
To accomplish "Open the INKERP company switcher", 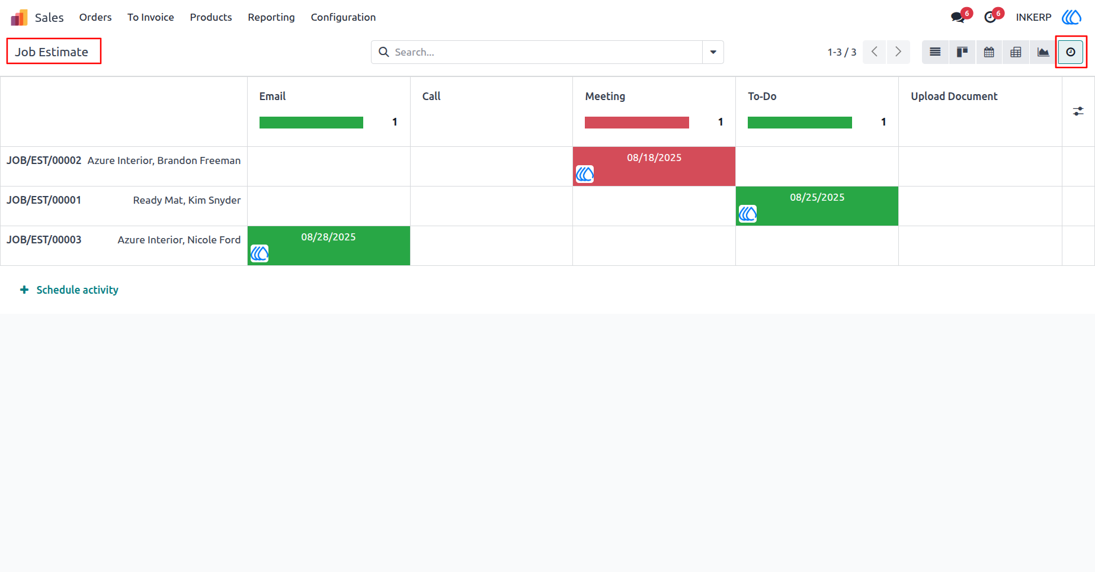I will pyautogui.click(x=1033, y=17).
